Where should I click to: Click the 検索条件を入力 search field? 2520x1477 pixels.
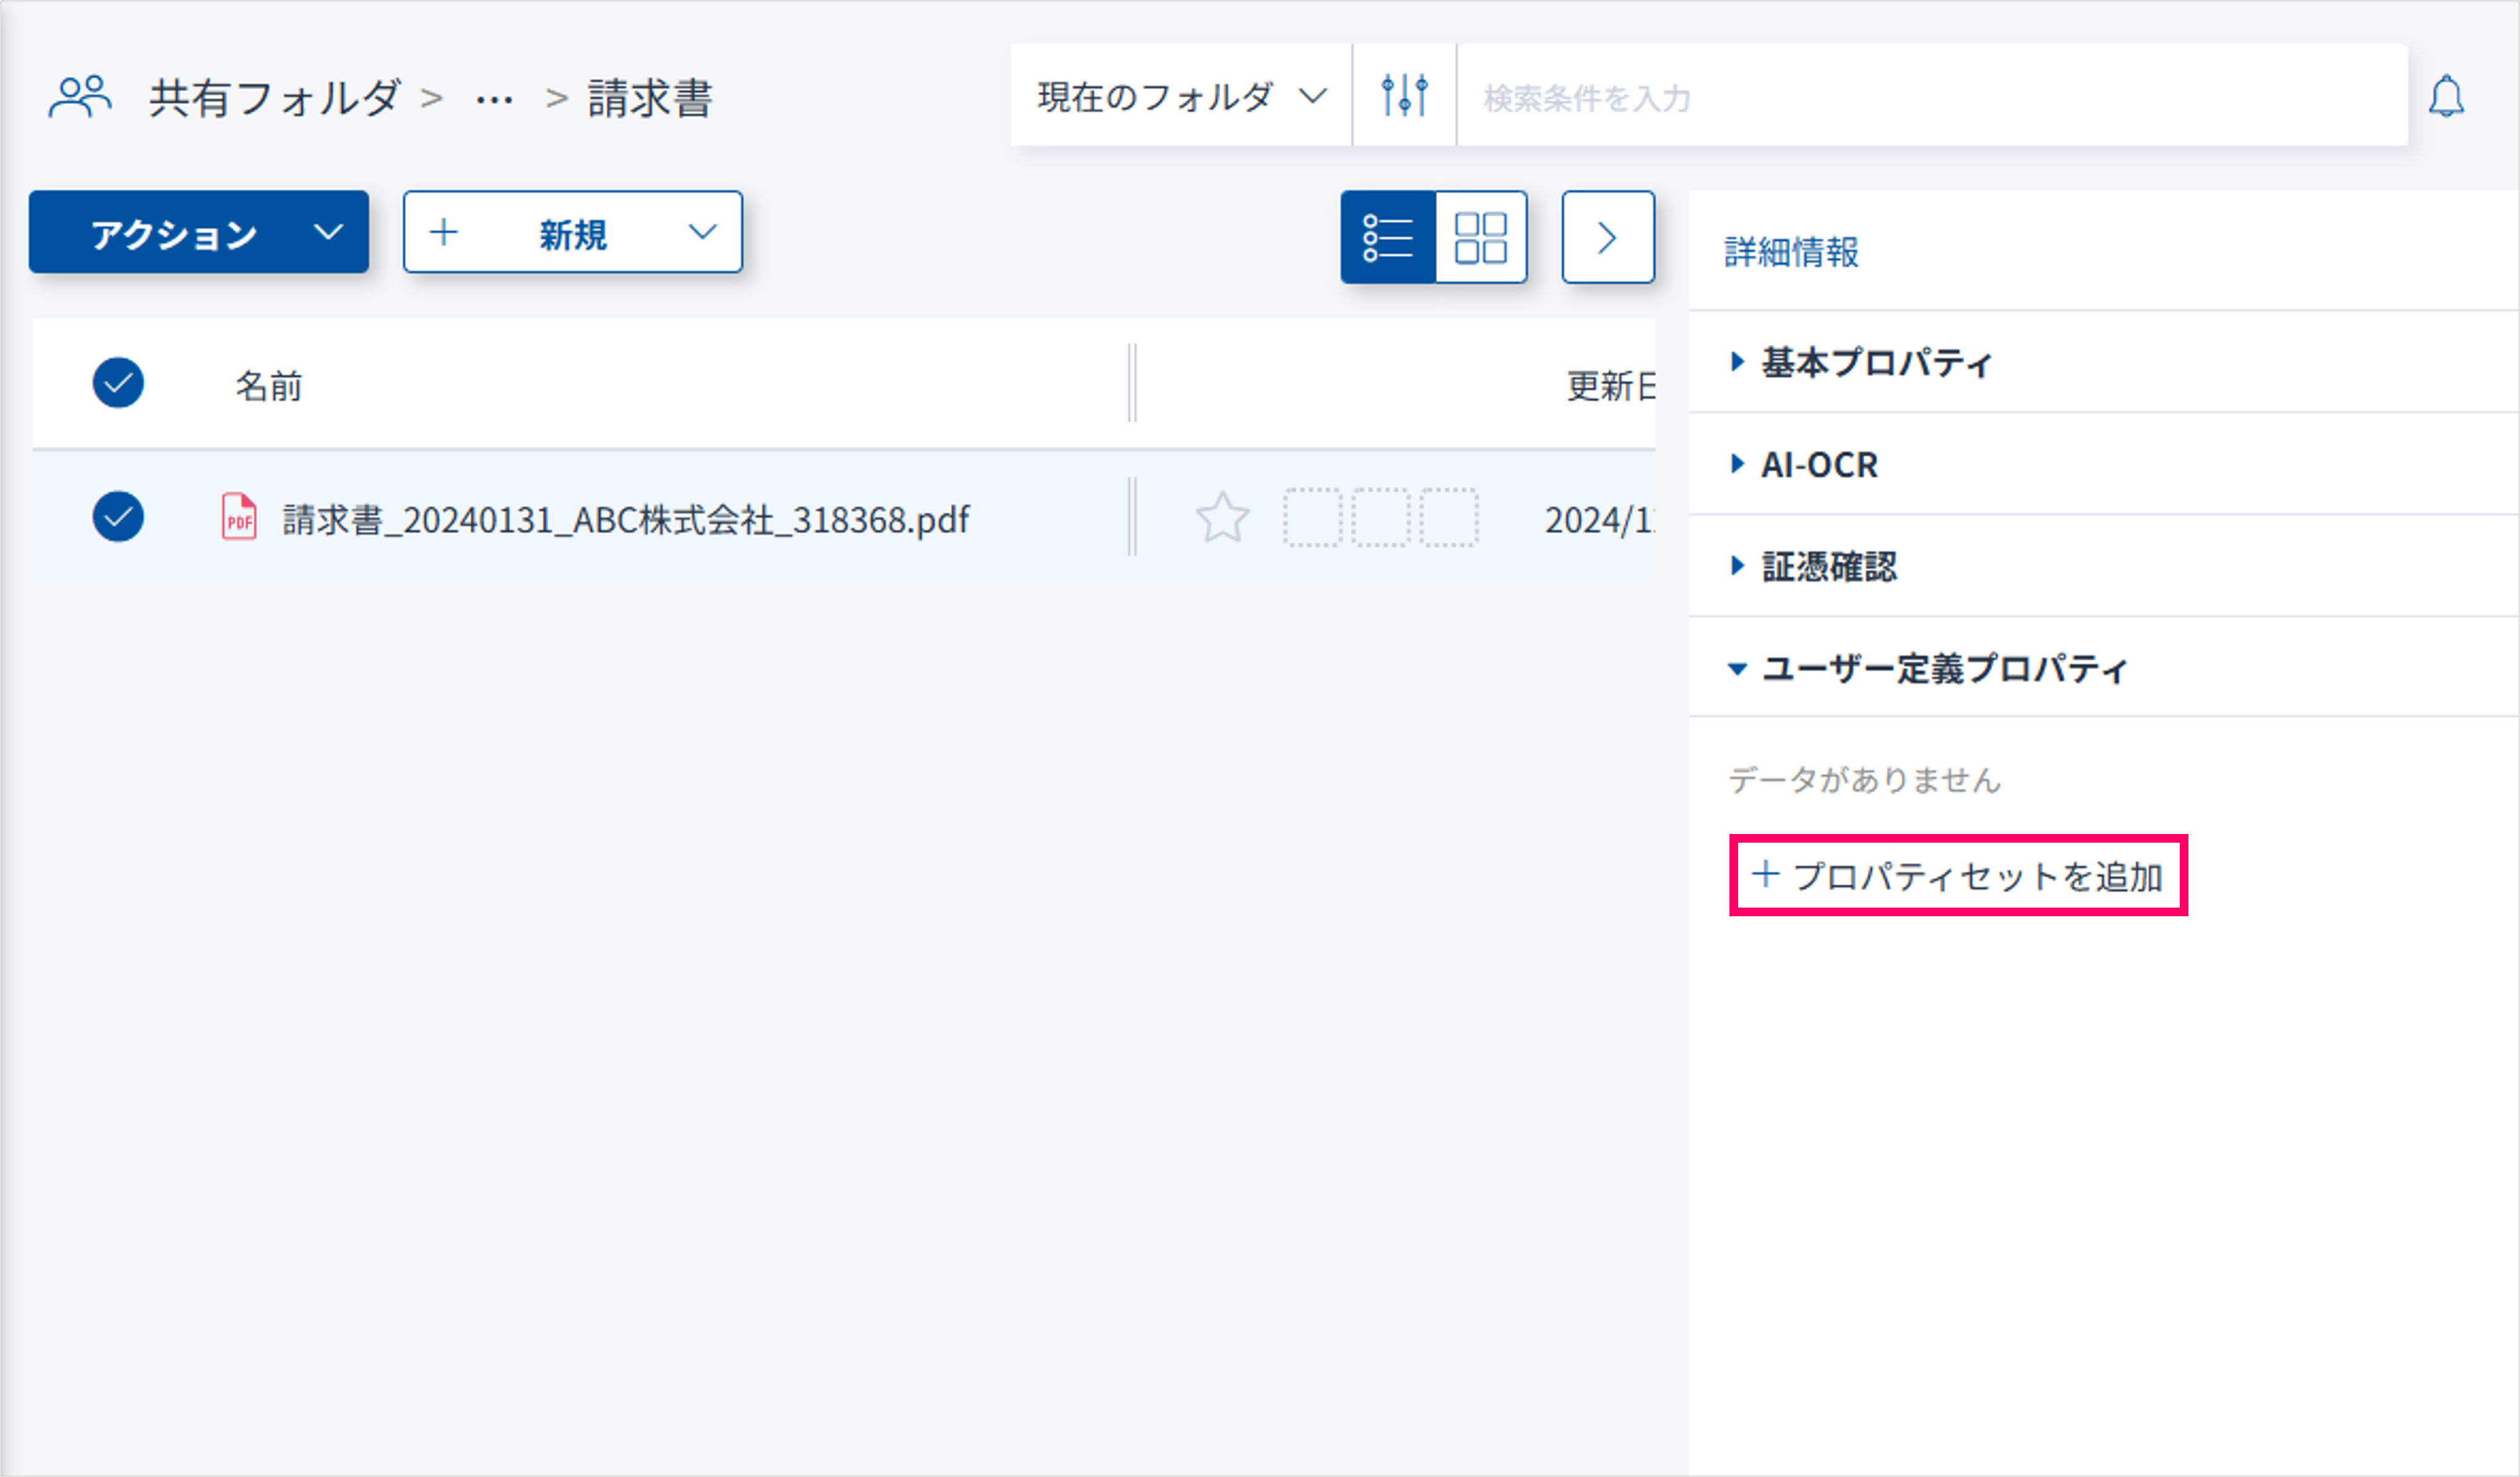coord(1930,98)
